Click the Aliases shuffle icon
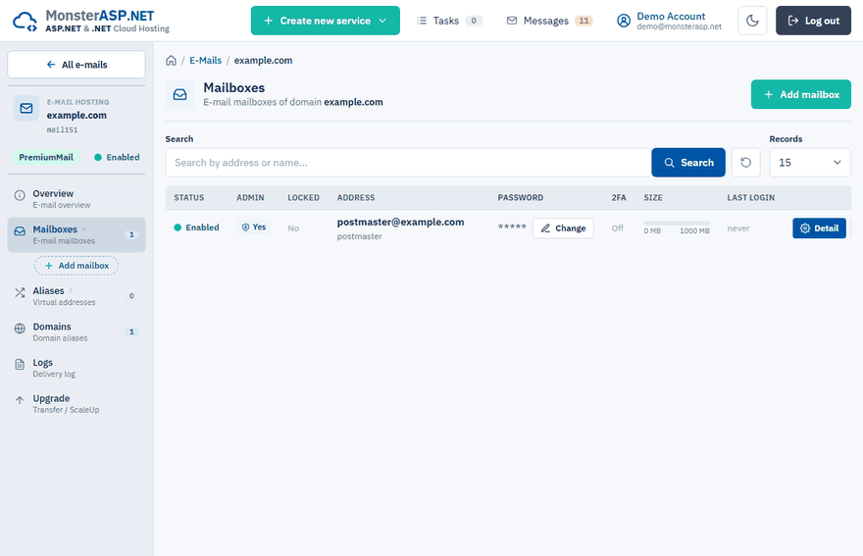The height and width of the screenshot is (556, 863). [20, 292]
